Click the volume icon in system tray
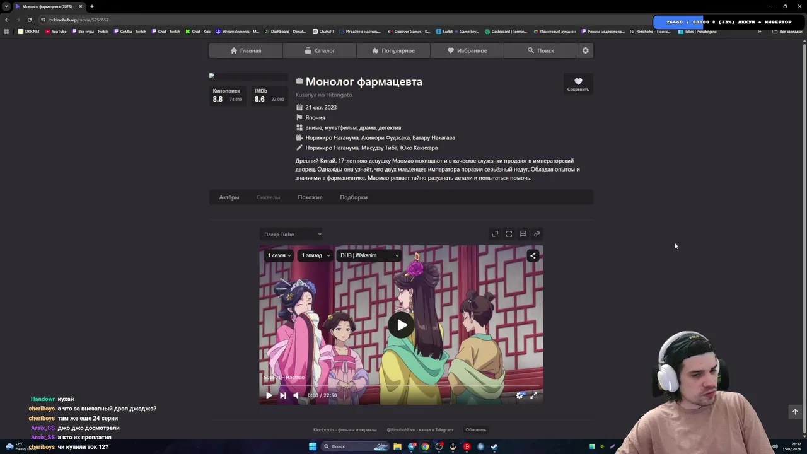 pos(775,446)
